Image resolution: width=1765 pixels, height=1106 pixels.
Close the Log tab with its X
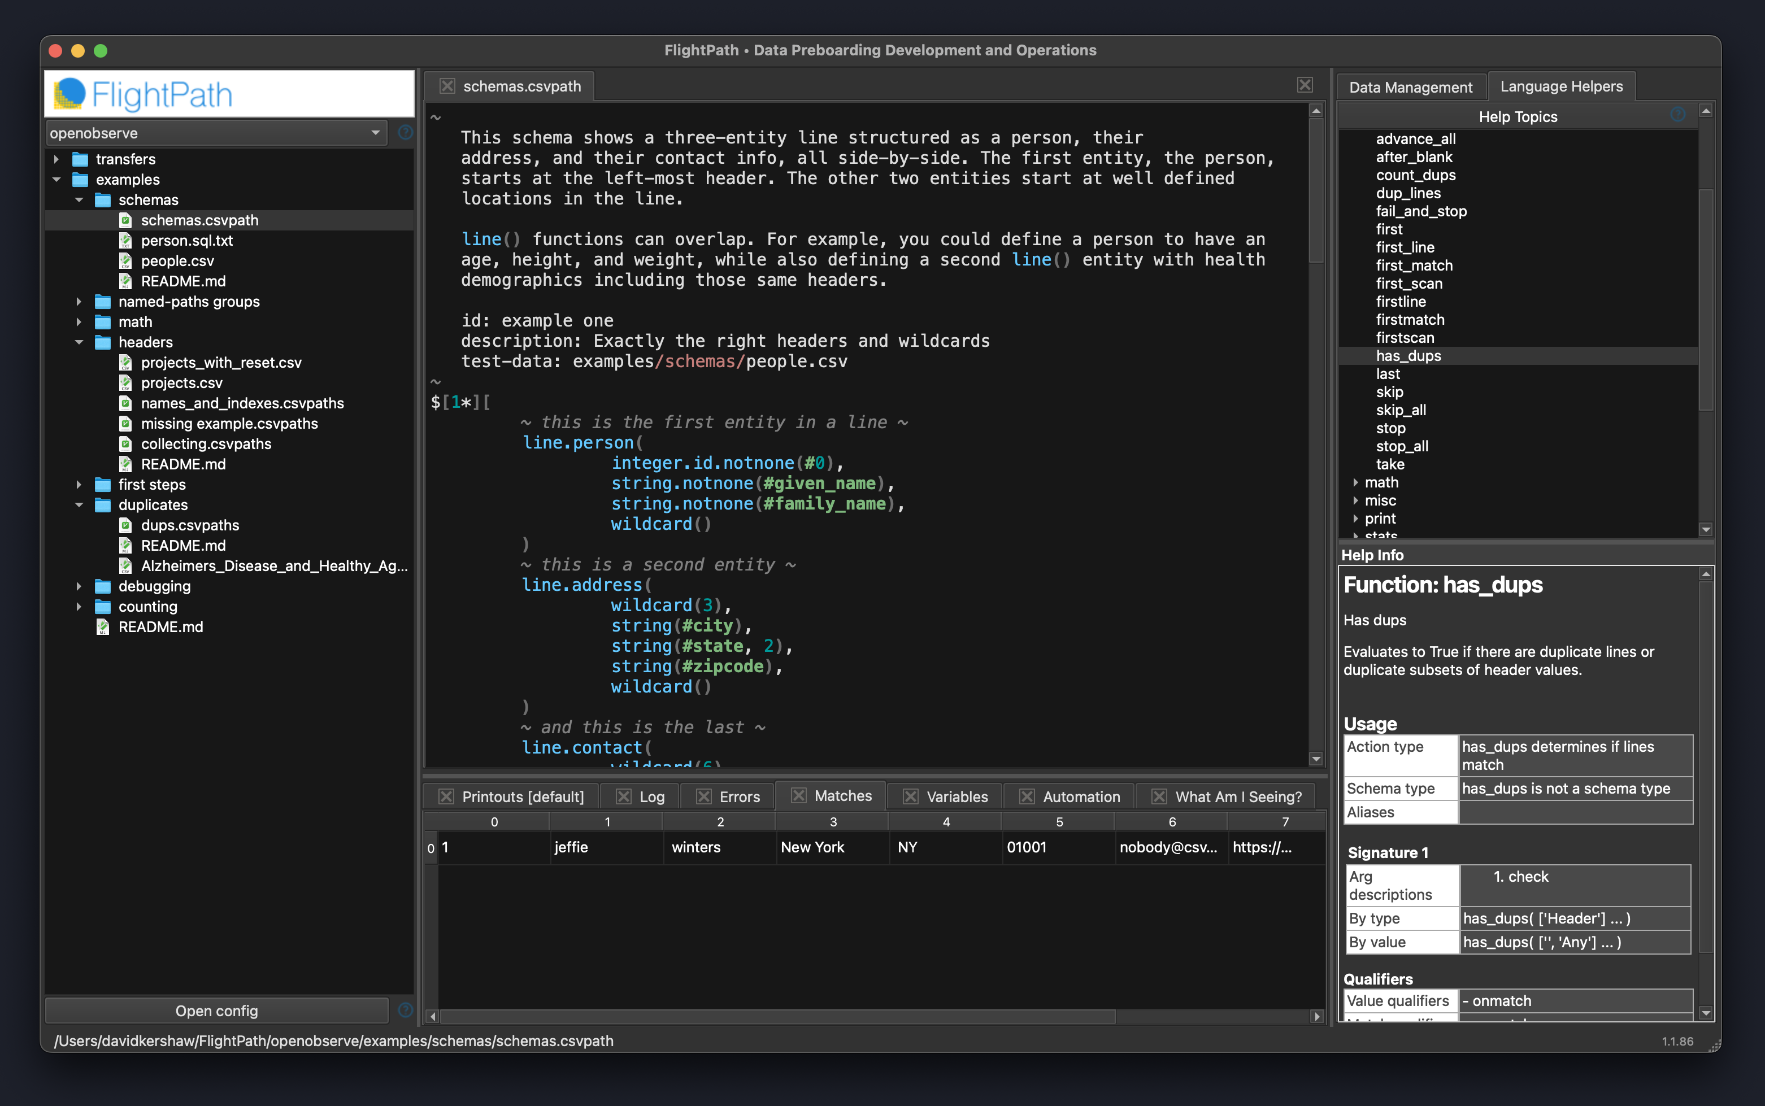(623, 796)
